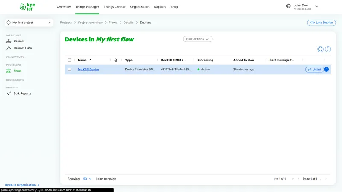Click the Bulk Reports check icon
The image size is (342, 192).
point(9,93)
